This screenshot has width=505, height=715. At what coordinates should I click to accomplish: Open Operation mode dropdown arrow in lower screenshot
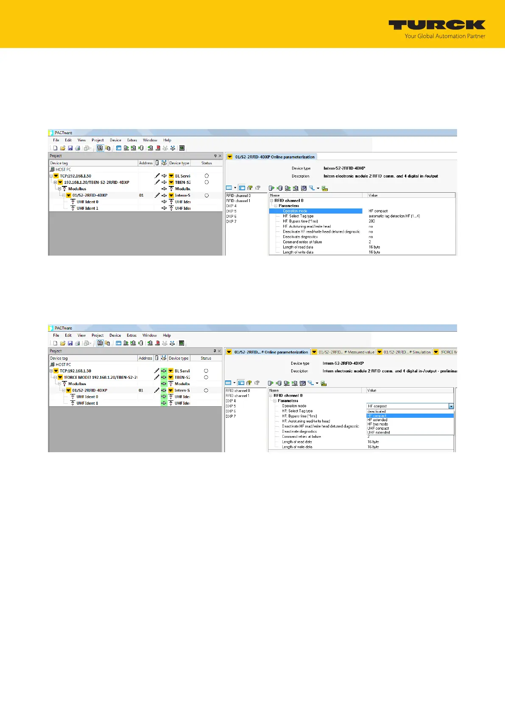(451, 406)
